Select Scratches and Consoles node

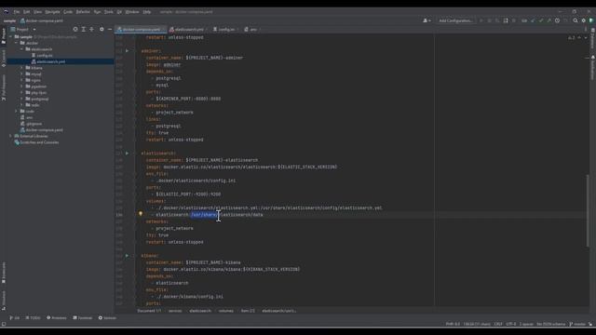click(39, 142)
